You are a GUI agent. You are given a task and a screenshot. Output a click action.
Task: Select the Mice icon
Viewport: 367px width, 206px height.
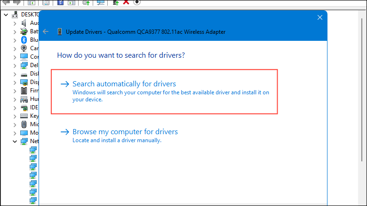tap(24, 124)
